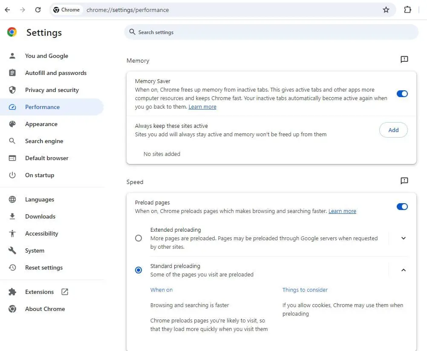Image resolution: width=427 pixels, height=351 pixels.
Task: Click the Autofill and passwords clipboard icon
Action: click(12, 73)
